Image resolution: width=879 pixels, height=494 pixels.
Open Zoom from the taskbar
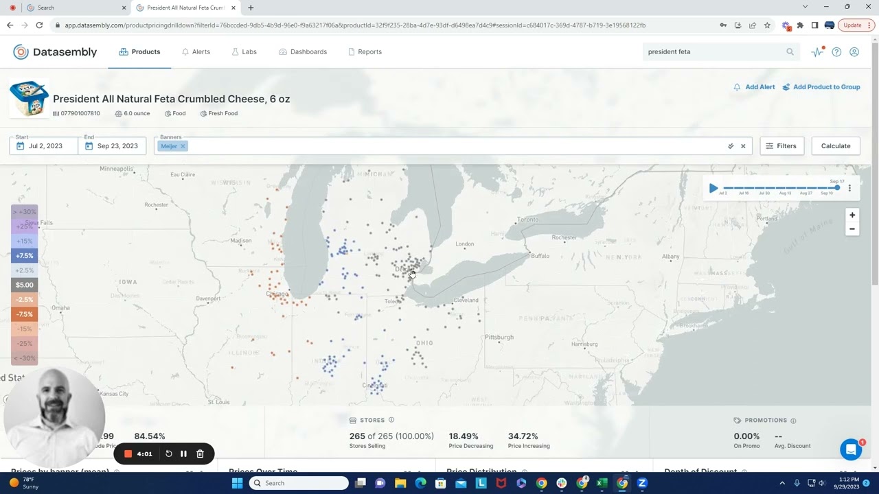pos(642,483)
